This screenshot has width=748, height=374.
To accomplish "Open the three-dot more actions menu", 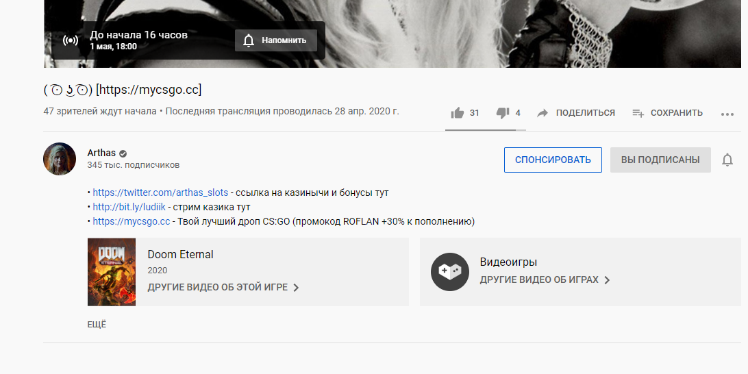I will (x=727, y=114).
